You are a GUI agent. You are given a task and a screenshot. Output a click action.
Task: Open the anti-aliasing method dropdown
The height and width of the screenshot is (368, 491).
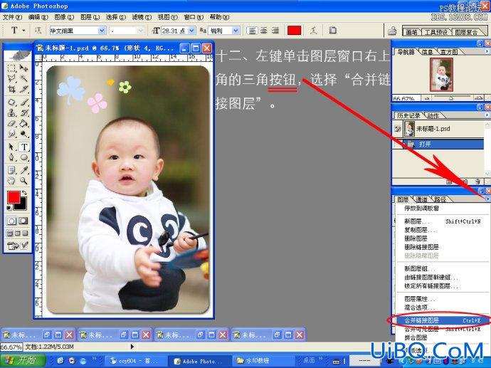tap(236, 31)
